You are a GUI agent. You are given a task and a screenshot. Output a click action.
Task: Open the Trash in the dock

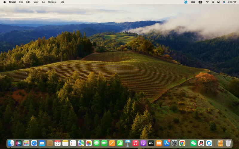[x=228, y=143]
